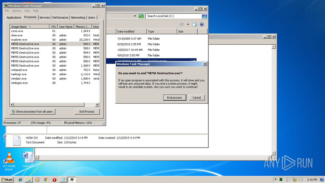Screen dimensions: 325x183
Task: Select notepad.exe in process list
Action: (55, 70)
